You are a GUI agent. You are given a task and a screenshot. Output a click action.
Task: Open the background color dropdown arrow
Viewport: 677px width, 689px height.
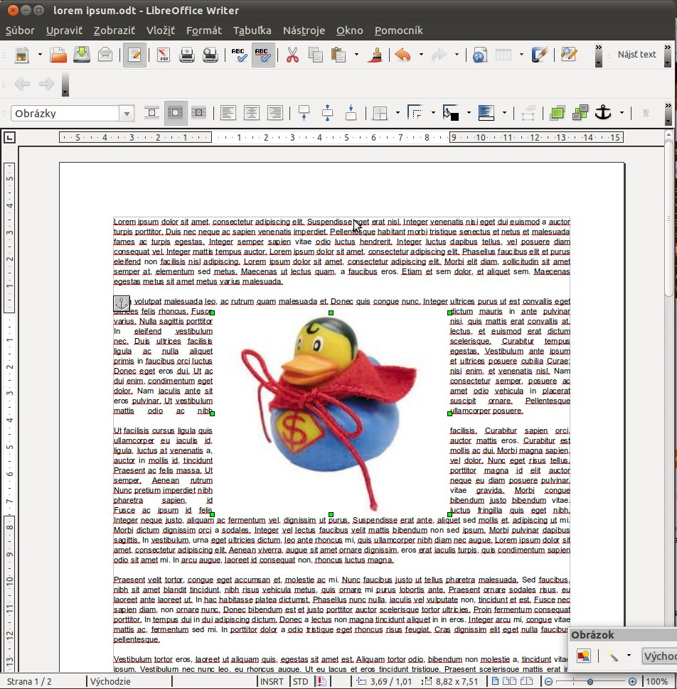pos(504,114)
